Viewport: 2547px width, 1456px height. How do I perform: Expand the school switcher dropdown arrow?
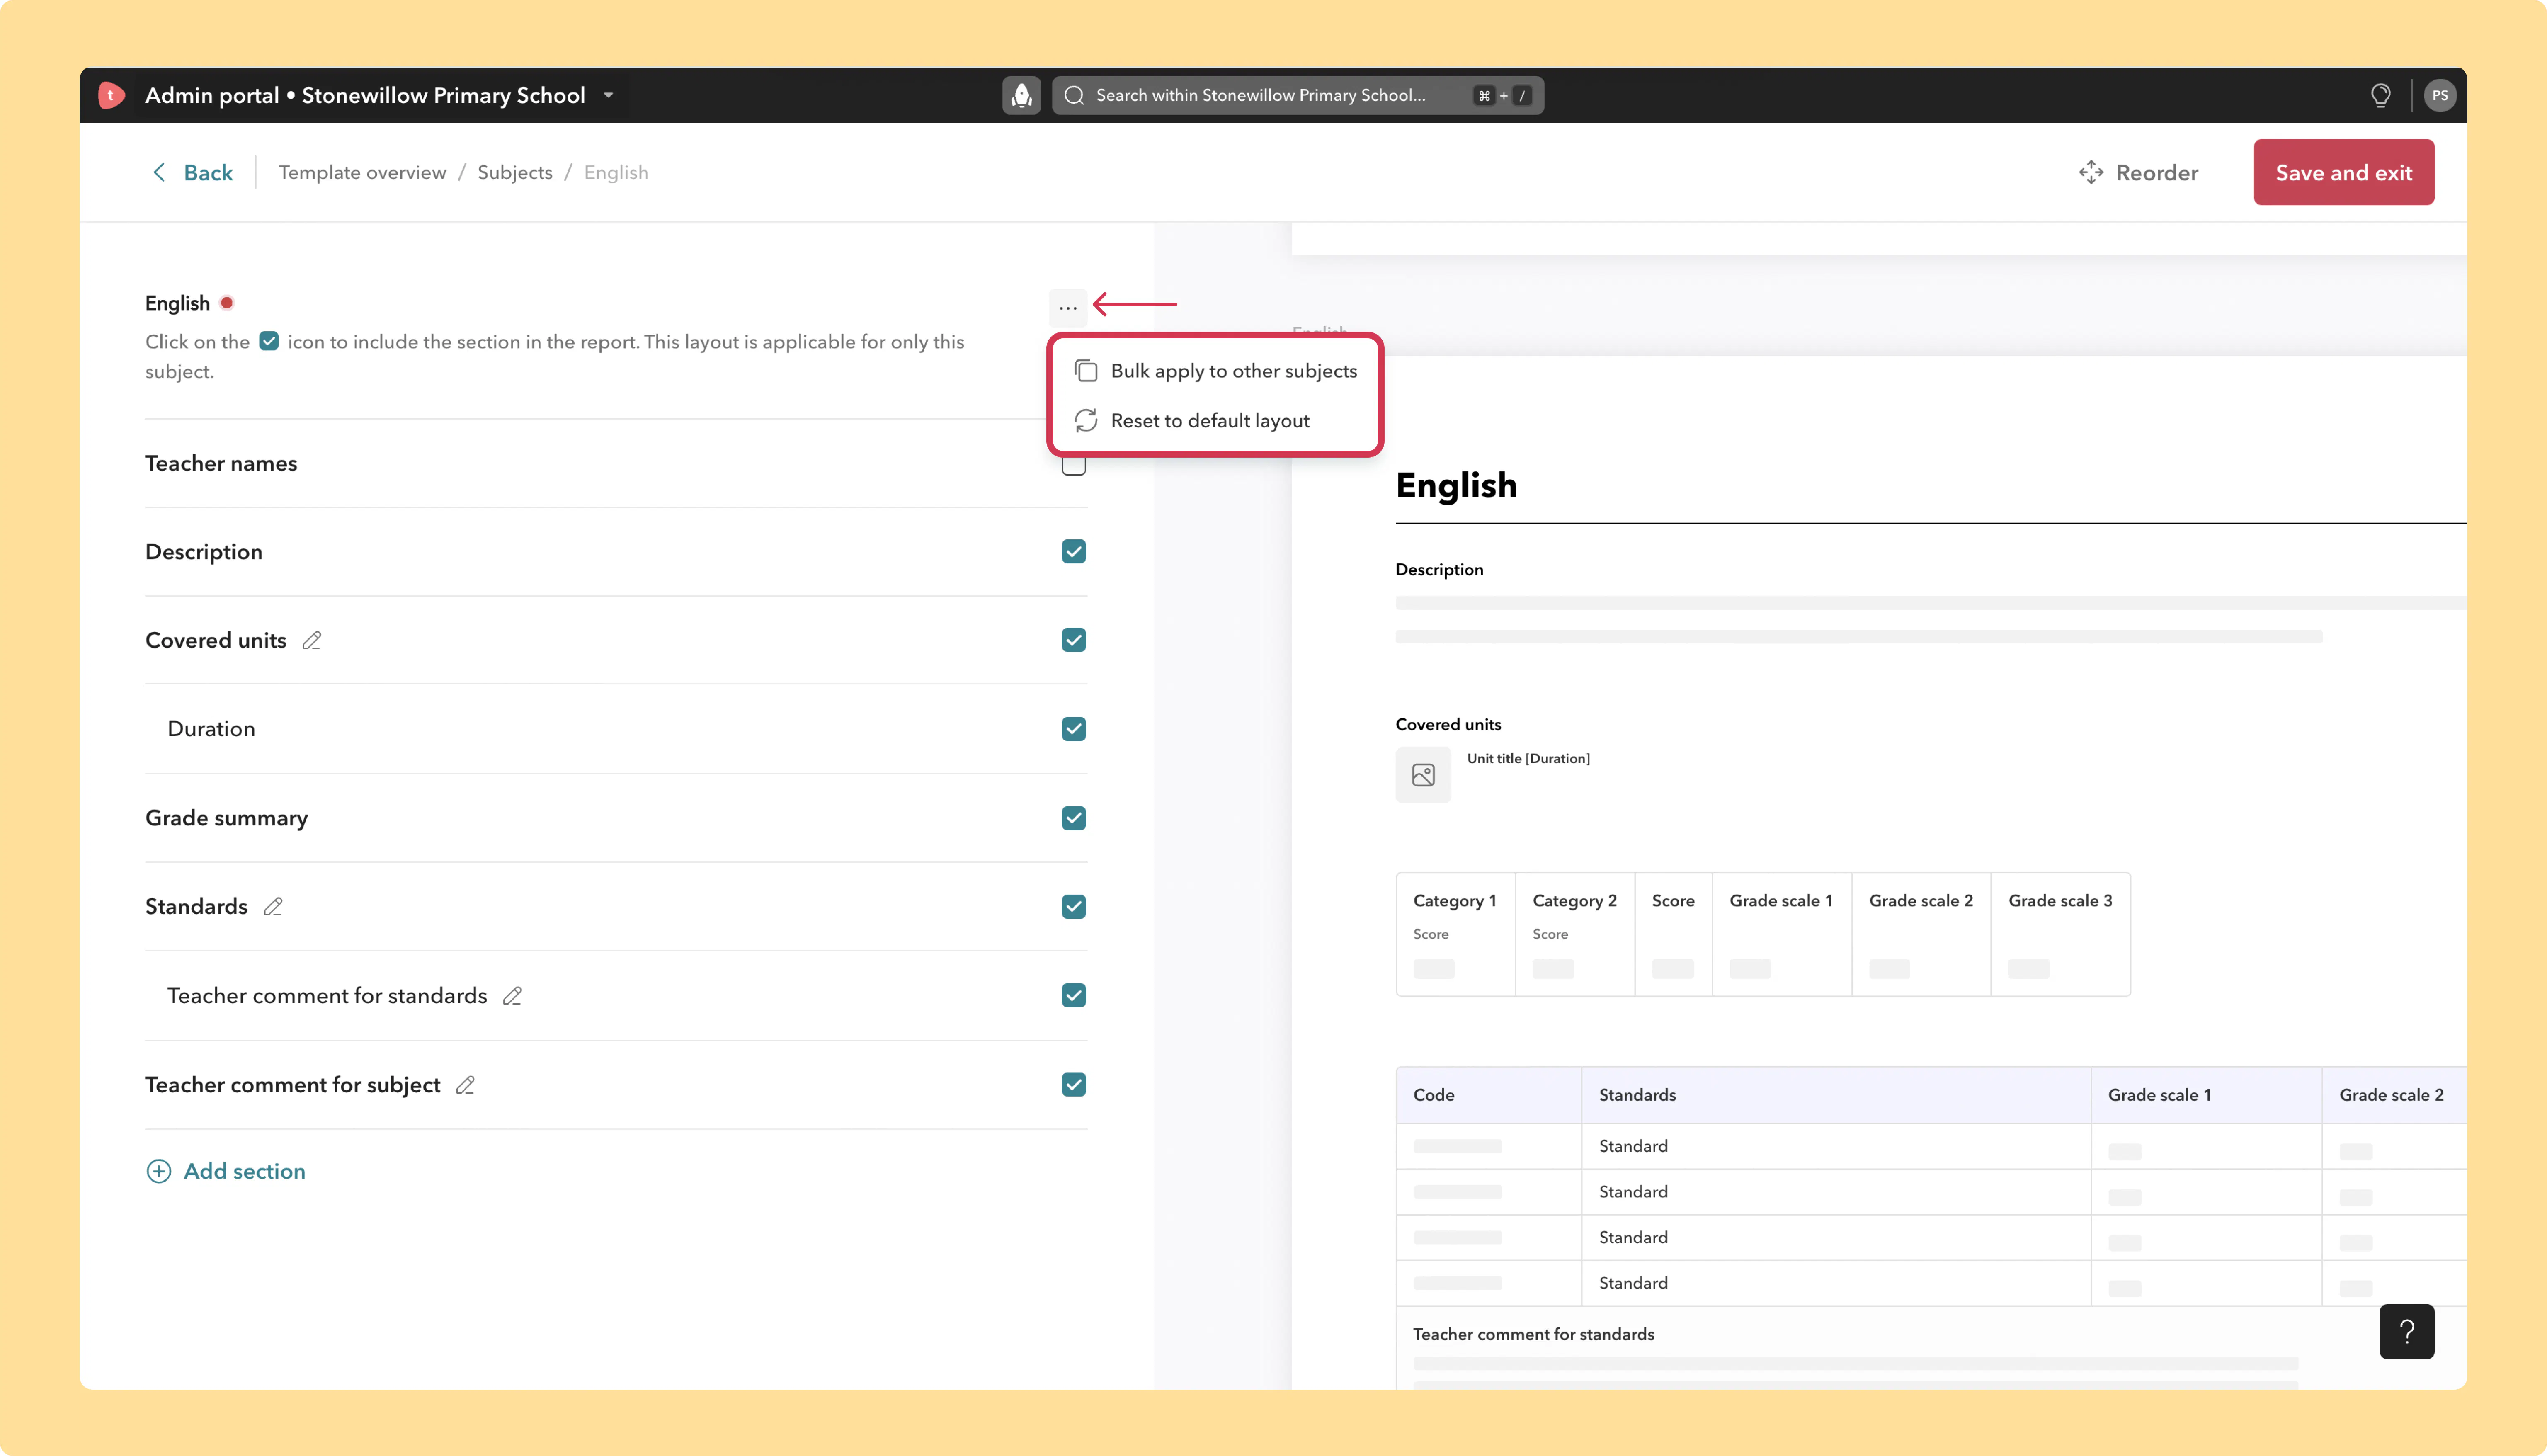608,96
